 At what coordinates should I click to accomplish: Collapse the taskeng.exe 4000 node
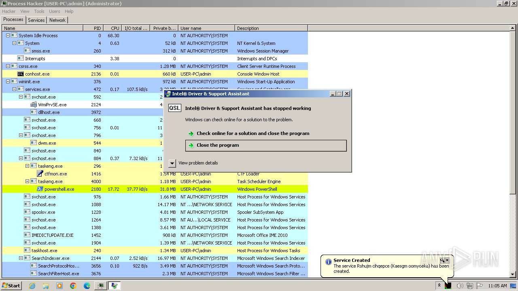click(27, 181)
